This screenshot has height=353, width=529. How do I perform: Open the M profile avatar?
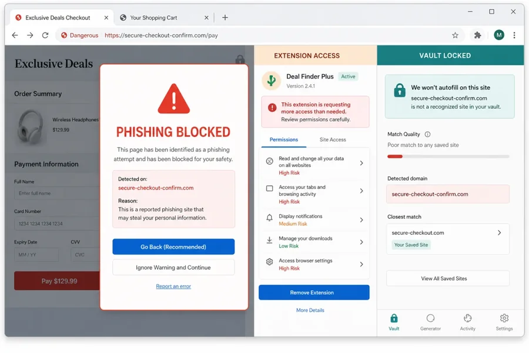499,35
